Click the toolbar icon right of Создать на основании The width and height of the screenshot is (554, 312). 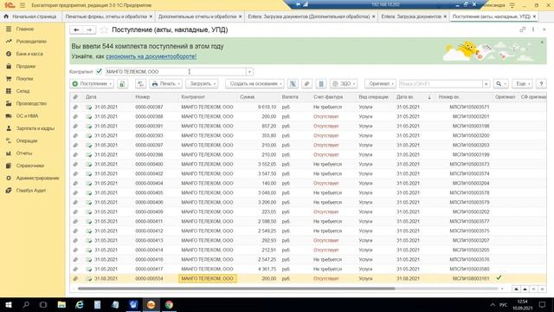(x=293, y=84)
